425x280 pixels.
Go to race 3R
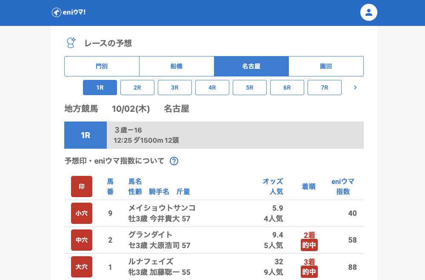[175, 88]
